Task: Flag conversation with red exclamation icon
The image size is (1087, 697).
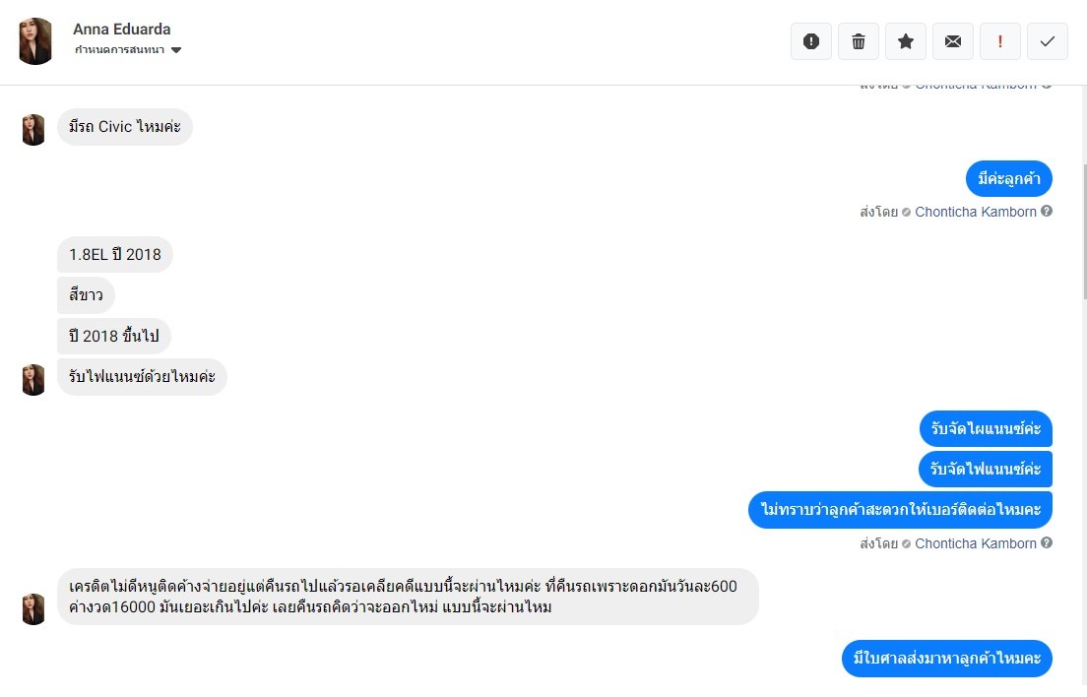Action: [1000, 41]
